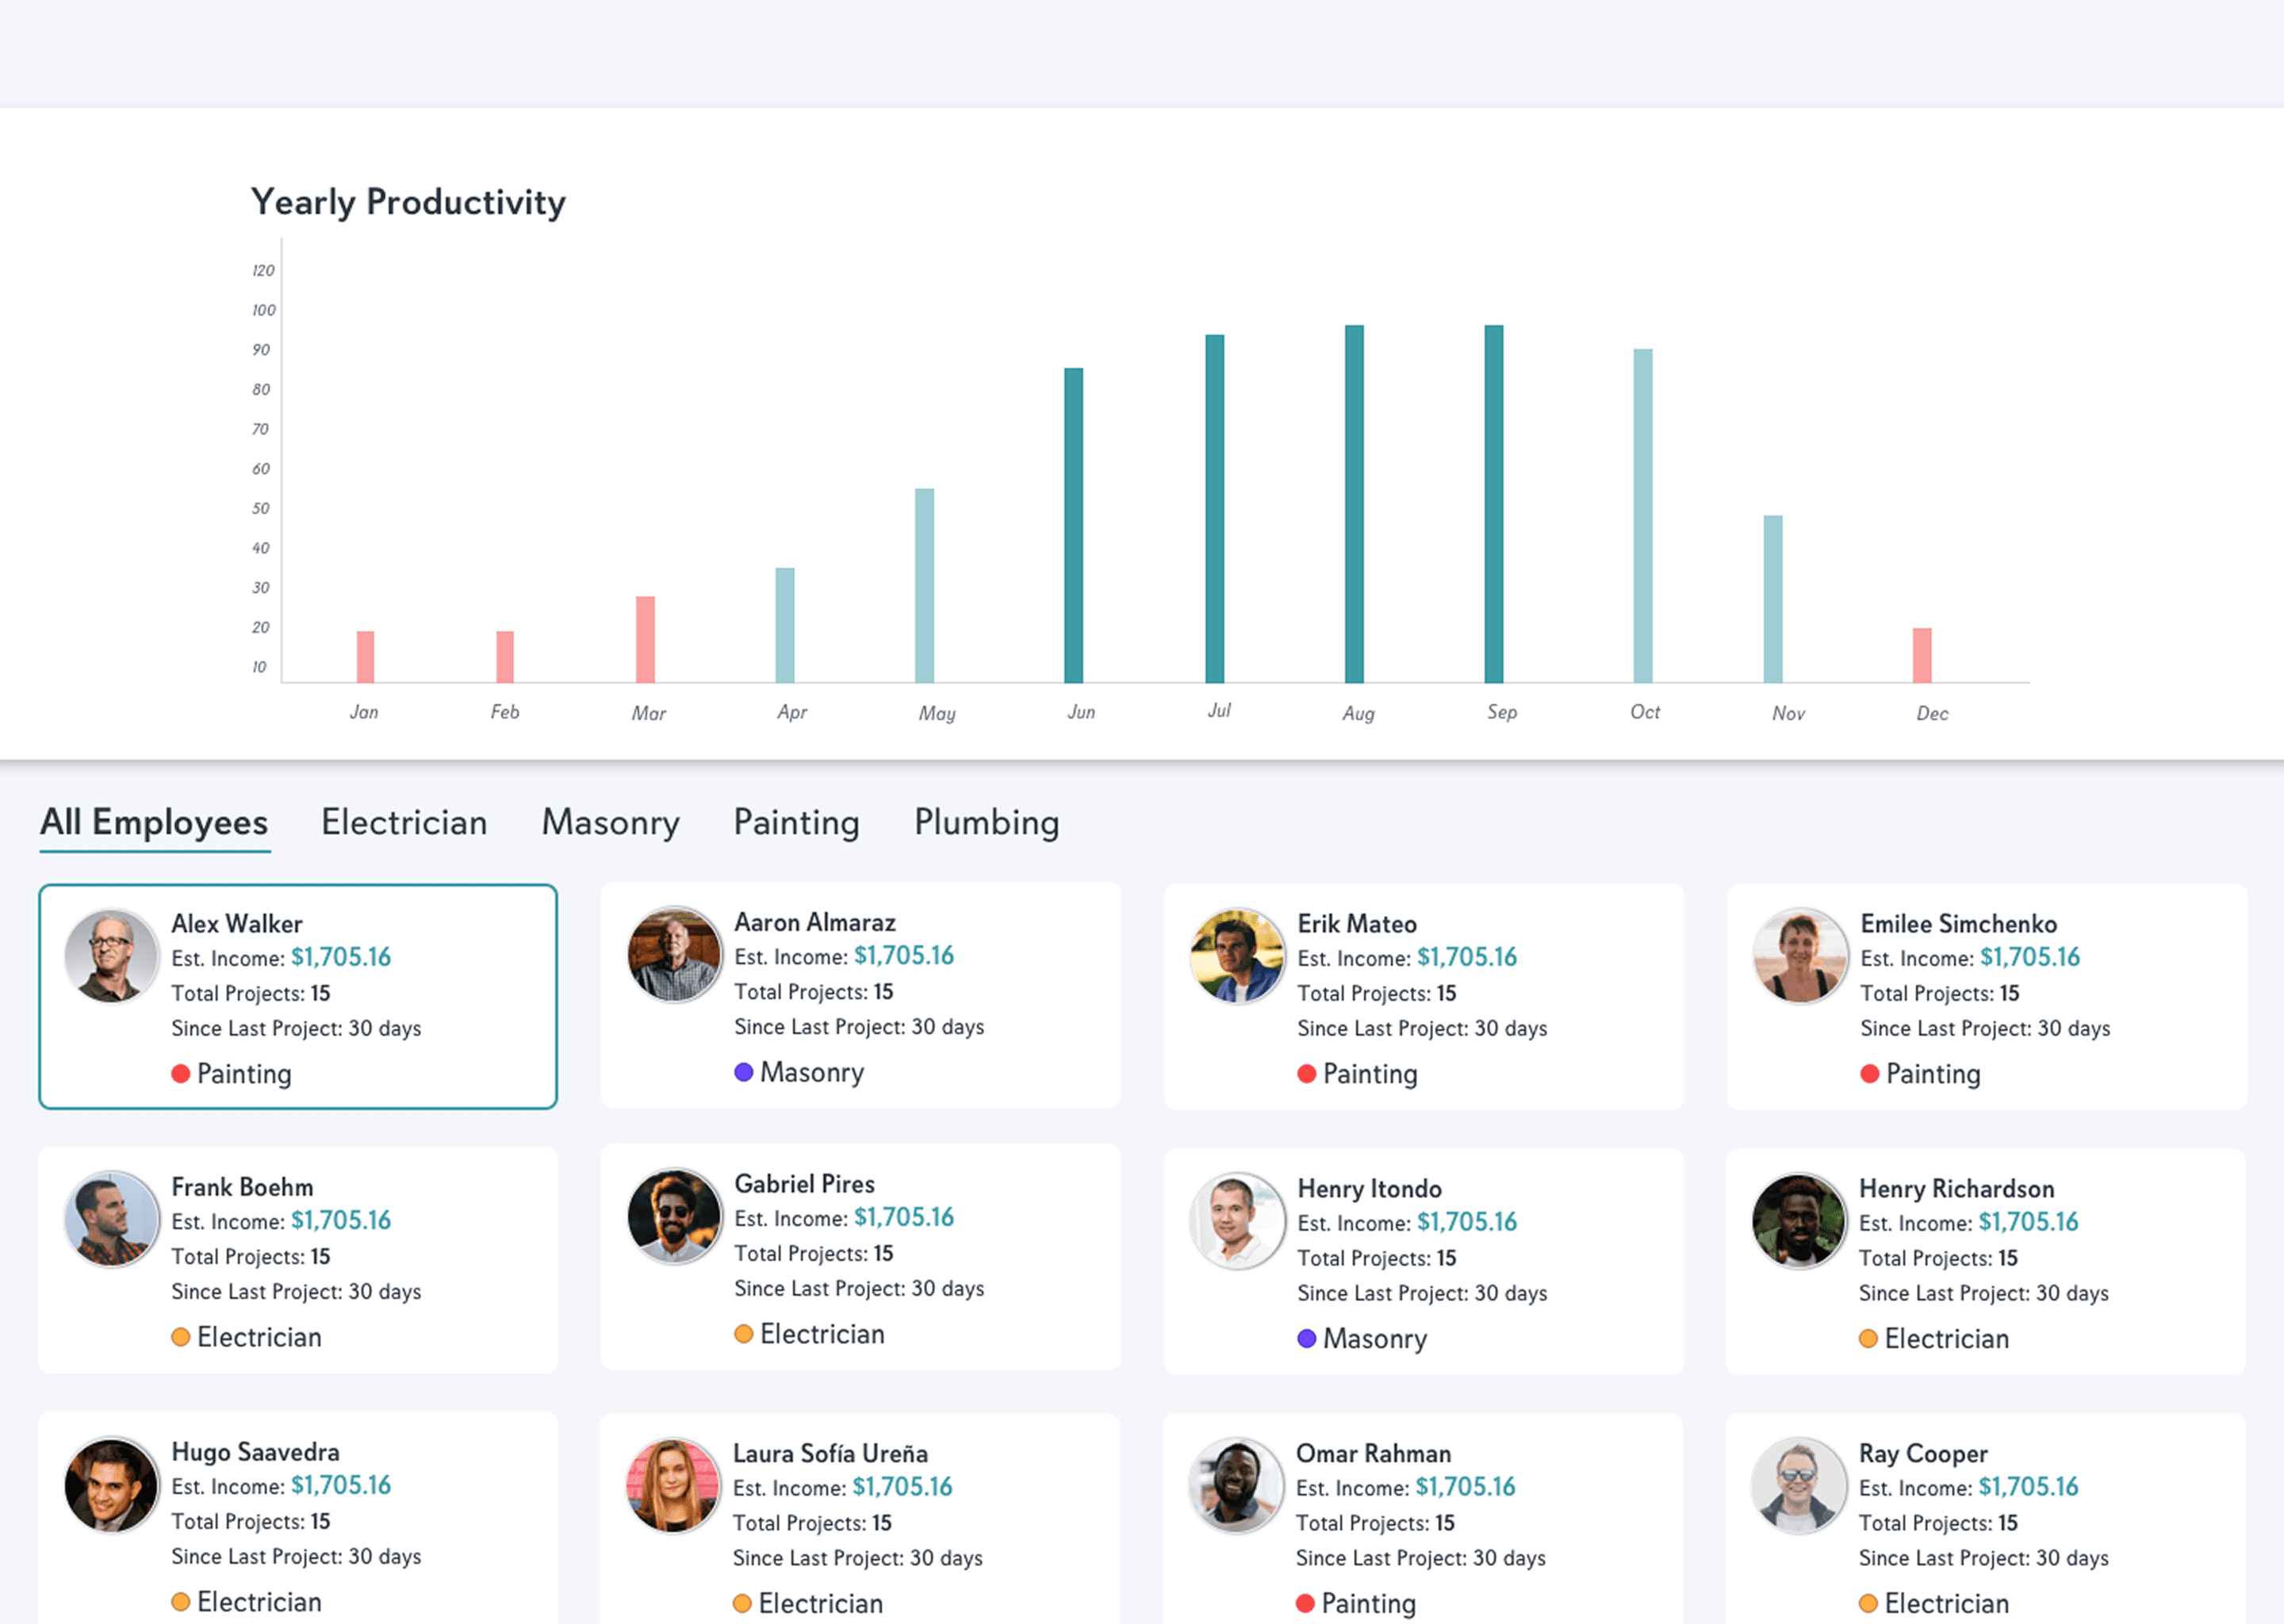Viewport: 2284px width, 1624px height.
Task: Select the Alex Walker name
Action: (236, 923)
